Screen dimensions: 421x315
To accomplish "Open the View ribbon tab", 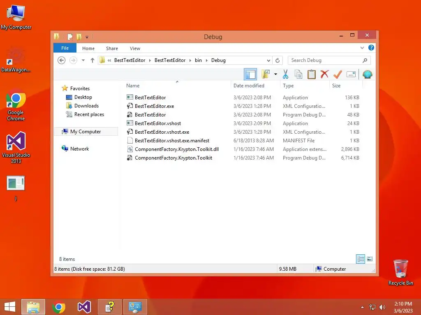I will pyautogui.click(x=135, y=48).
